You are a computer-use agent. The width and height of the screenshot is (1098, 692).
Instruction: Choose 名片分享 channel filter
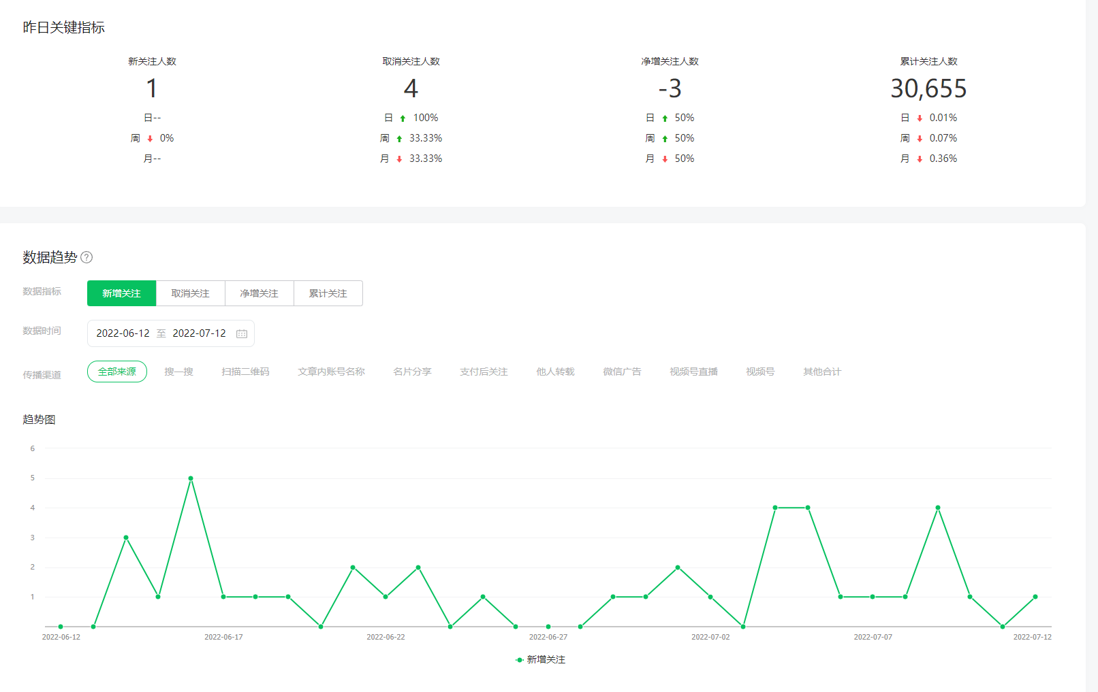(412, 372)
